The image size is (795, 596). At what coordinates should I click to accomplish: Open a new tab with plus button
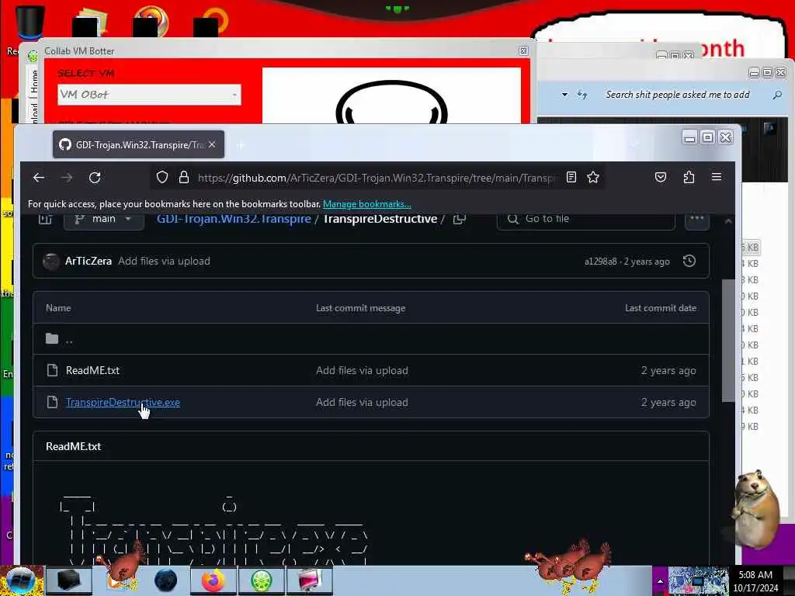[x=241, y=145]
